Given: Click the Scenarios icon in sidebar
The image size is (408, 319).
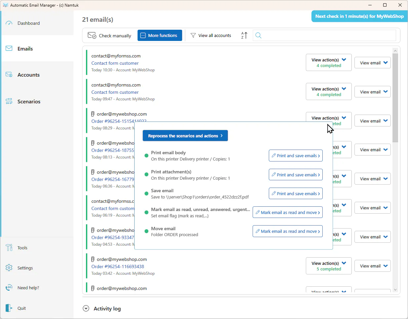Looking at the screenshot, I should (x=9, y=101).
